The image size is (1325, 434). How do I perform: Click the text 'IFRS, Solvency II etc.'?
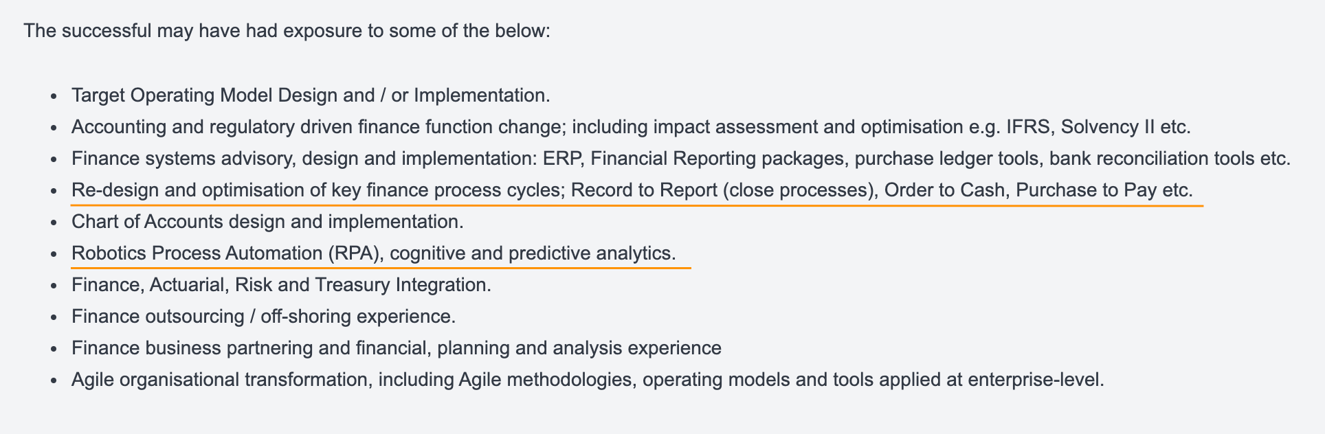coord(1098,126)
